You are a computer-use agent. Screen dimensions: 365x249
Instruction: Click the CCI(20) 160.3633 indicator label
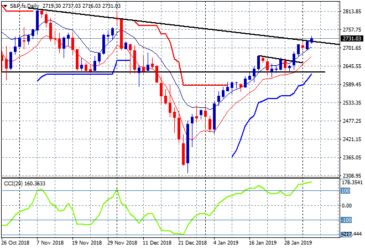click(x=24, y=184)
